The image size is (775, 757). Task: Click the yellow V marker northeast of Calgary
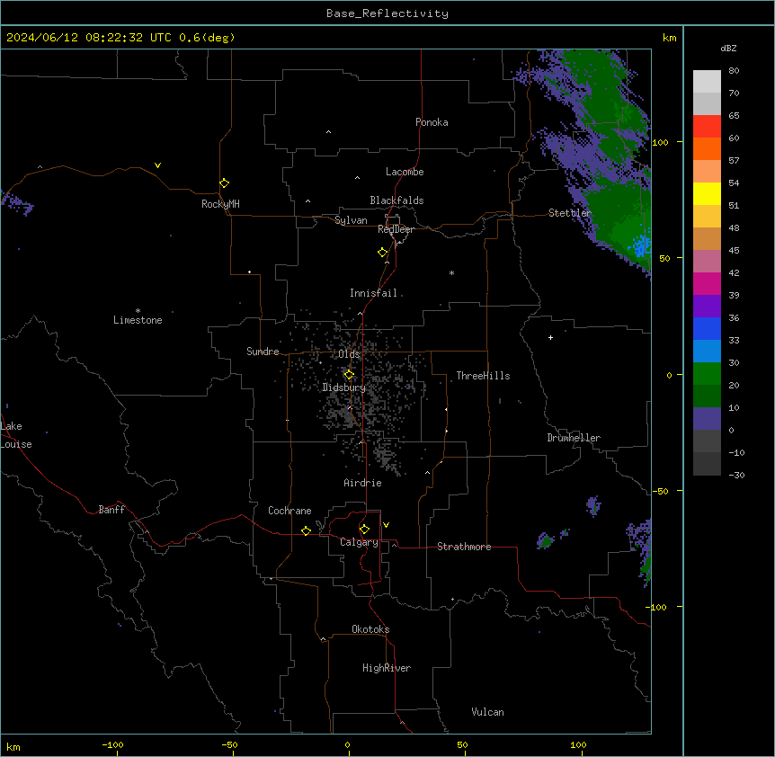click(386, 525)
